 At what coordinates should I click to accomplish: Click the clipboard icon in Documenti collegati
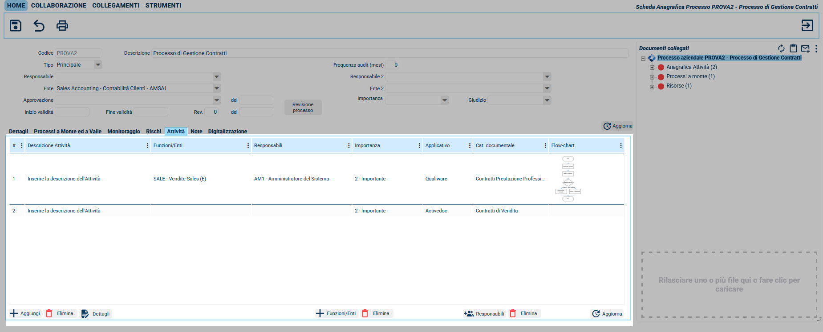tap(793, 48)
